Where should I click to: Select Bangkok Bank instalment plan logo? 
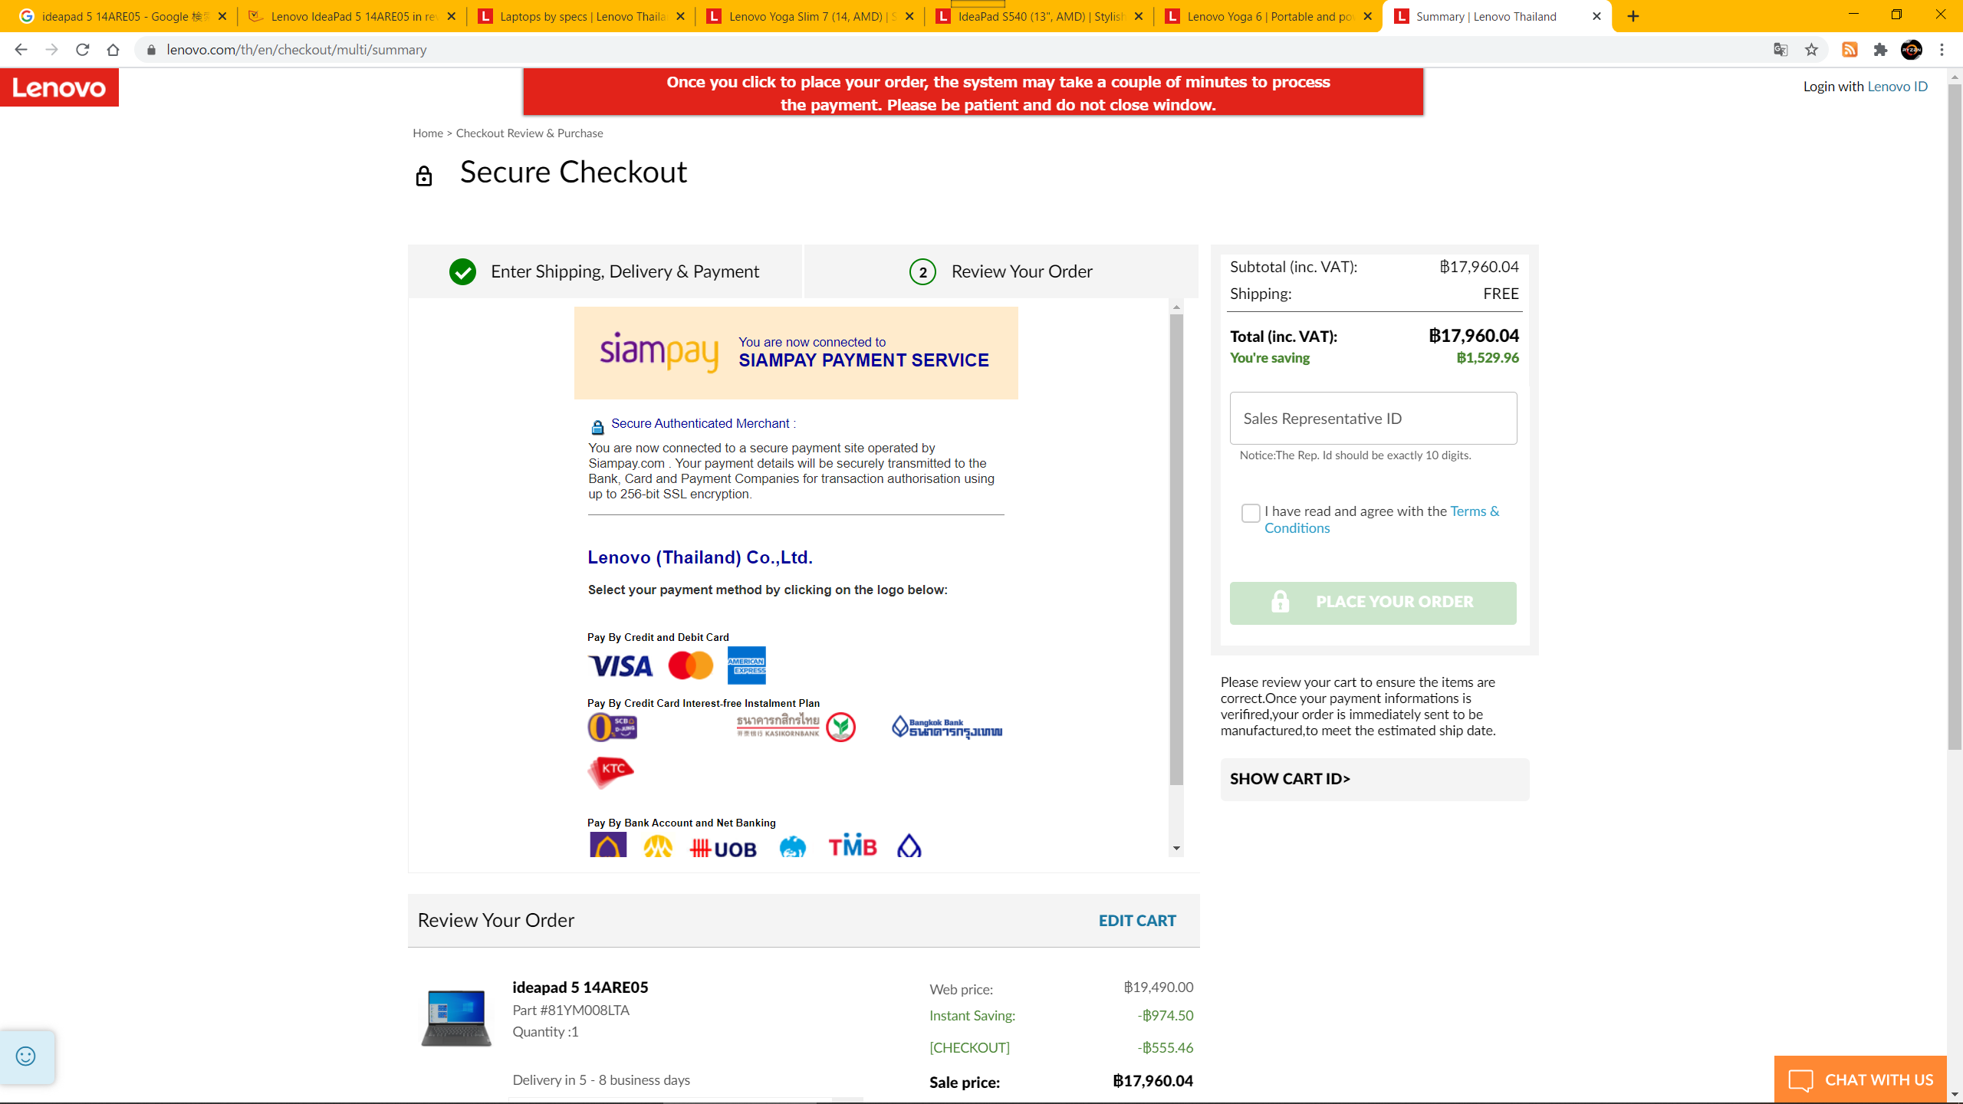947,727
